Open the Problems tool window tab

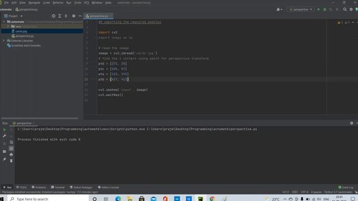click(39, 188)
